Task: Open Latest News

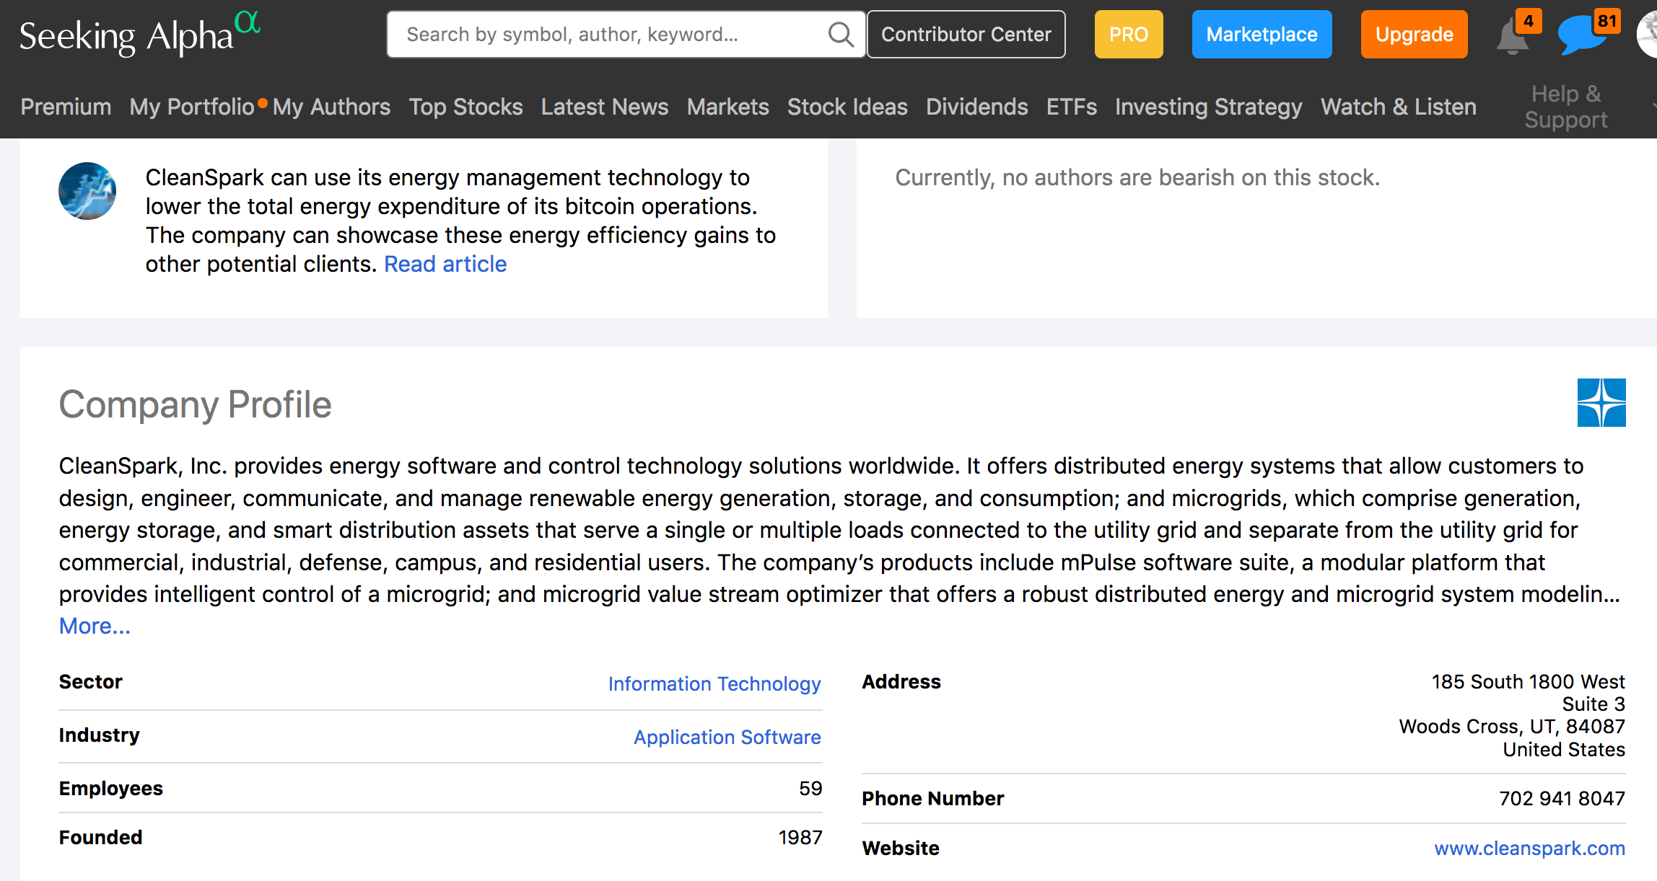Action: point(605,107)
